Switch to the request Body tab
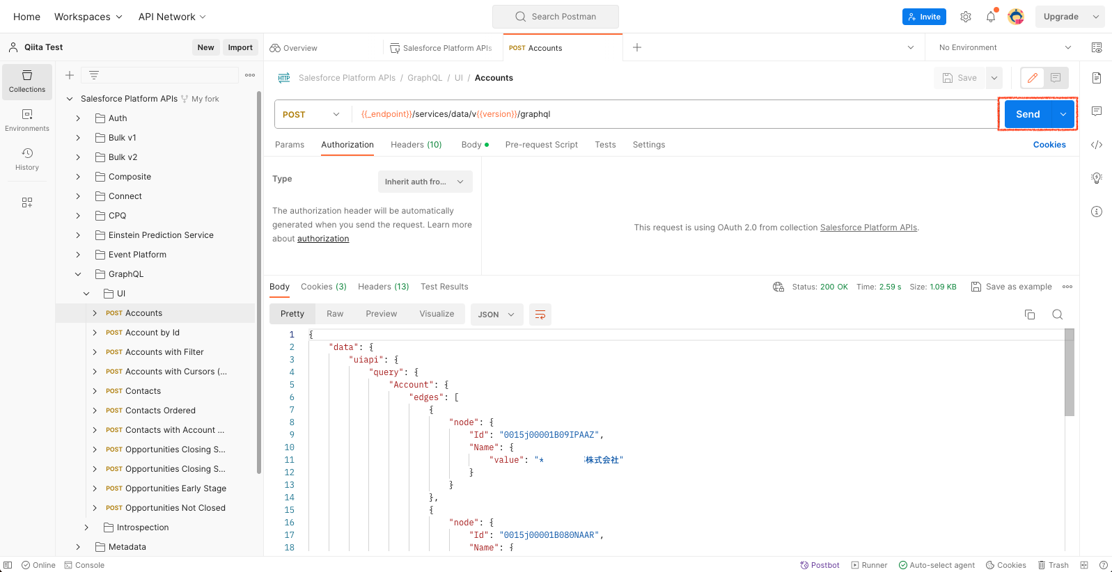 click(475, 145)
